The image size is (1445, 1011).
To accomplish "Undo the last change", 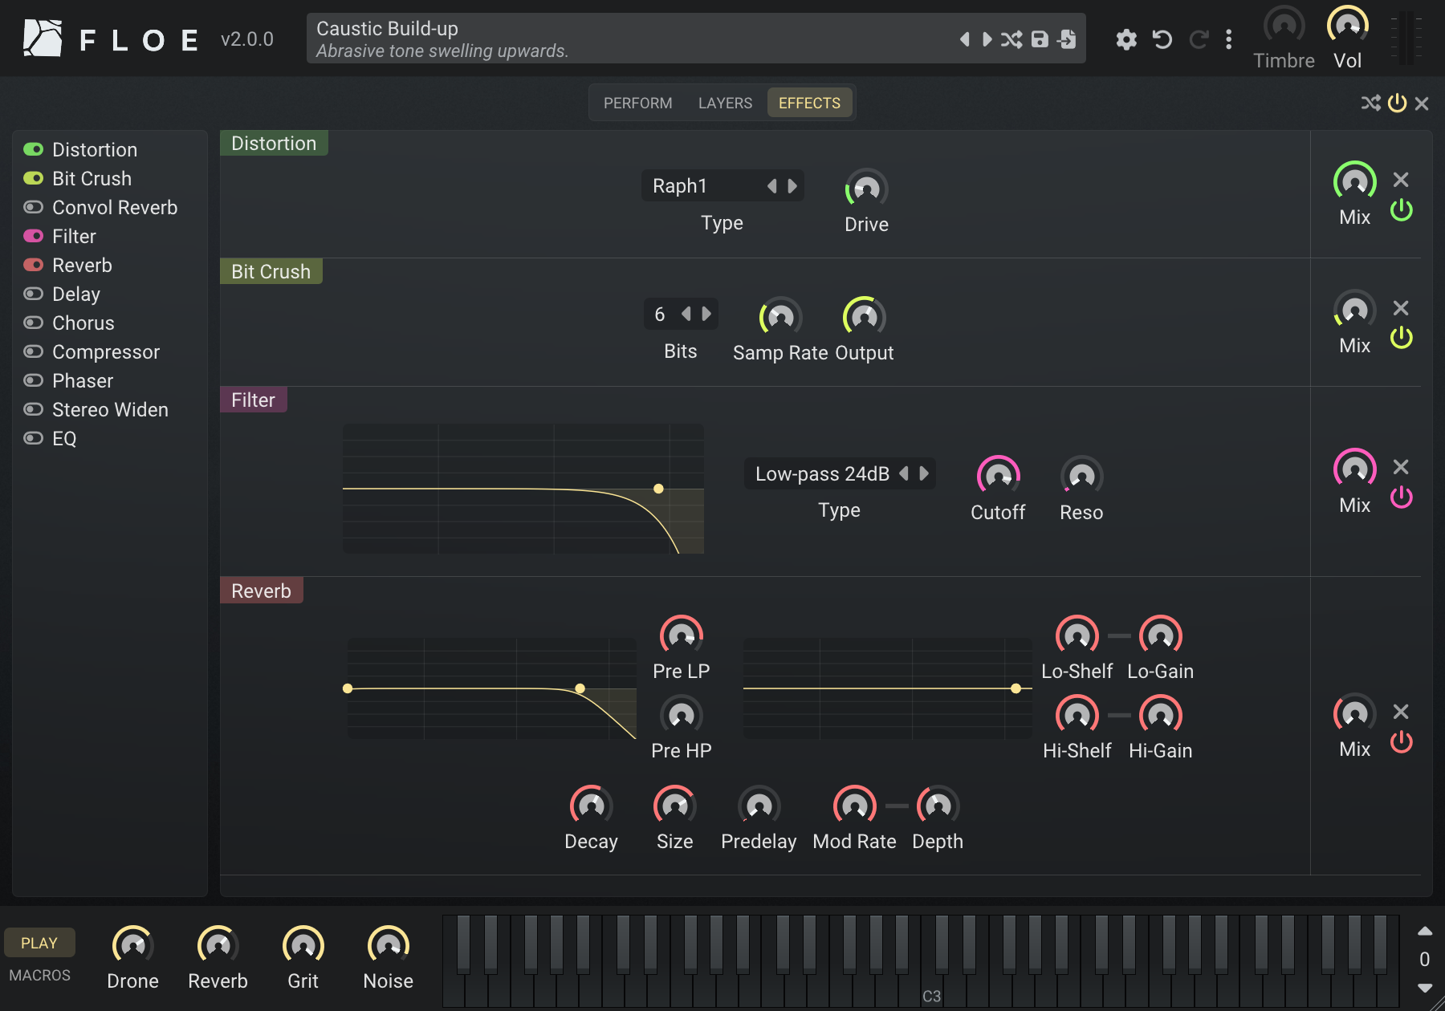I will (x=1162, y=39).
